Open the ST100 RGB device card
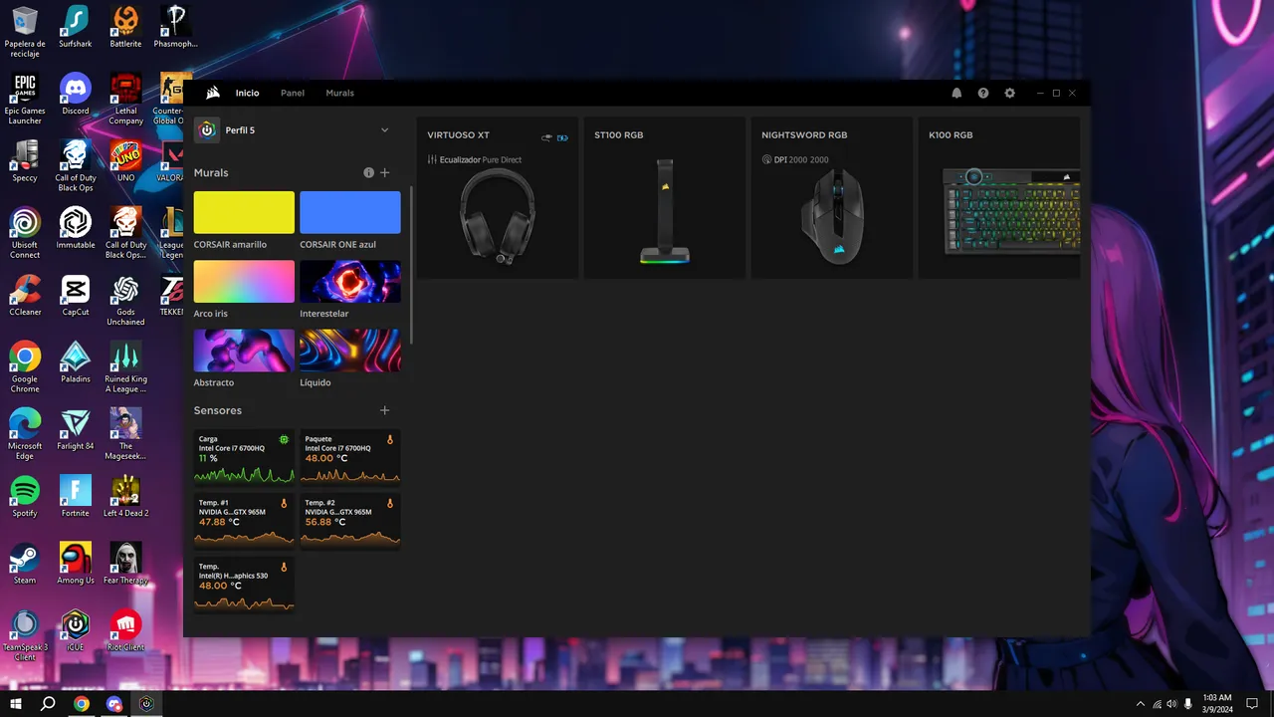 tap(665, 198)
